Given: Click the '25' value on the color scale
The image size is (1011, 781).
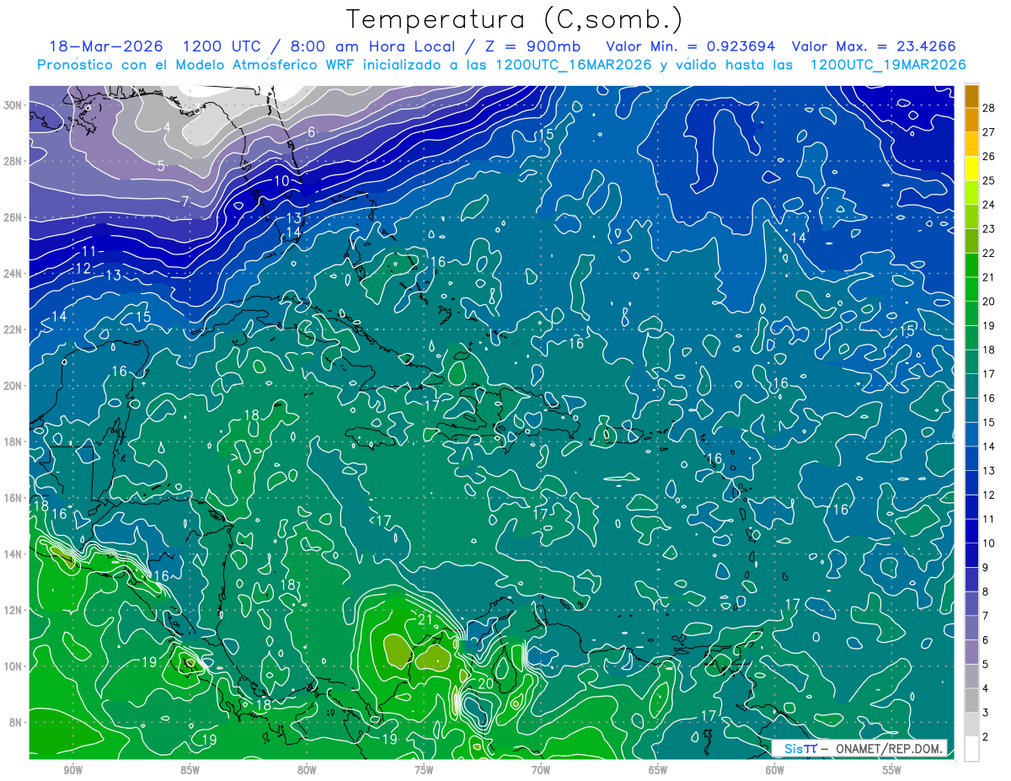Looking at the screenshot, I should point(989,180).
